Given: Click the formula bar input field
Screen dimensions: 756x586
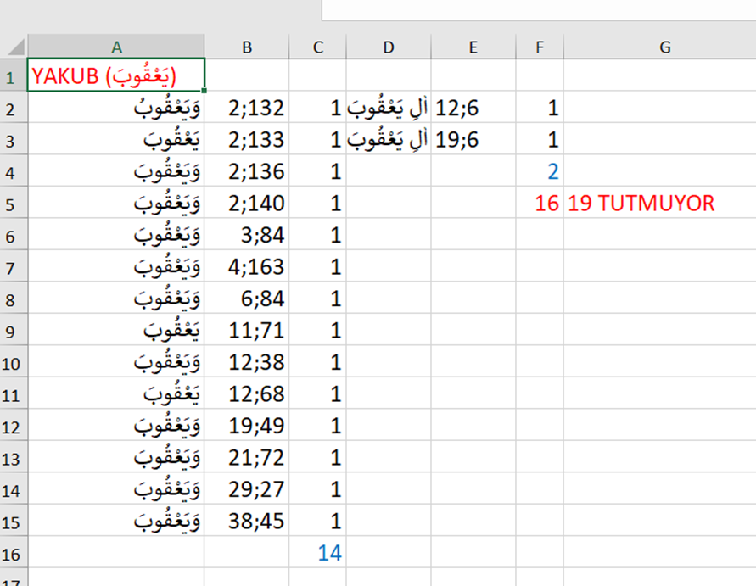Looking at the screenshot, I should tap(539, 9).
